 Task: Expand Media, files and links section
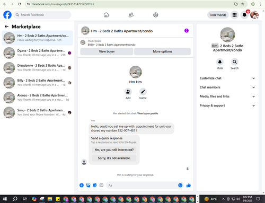[x=227, y=96]
